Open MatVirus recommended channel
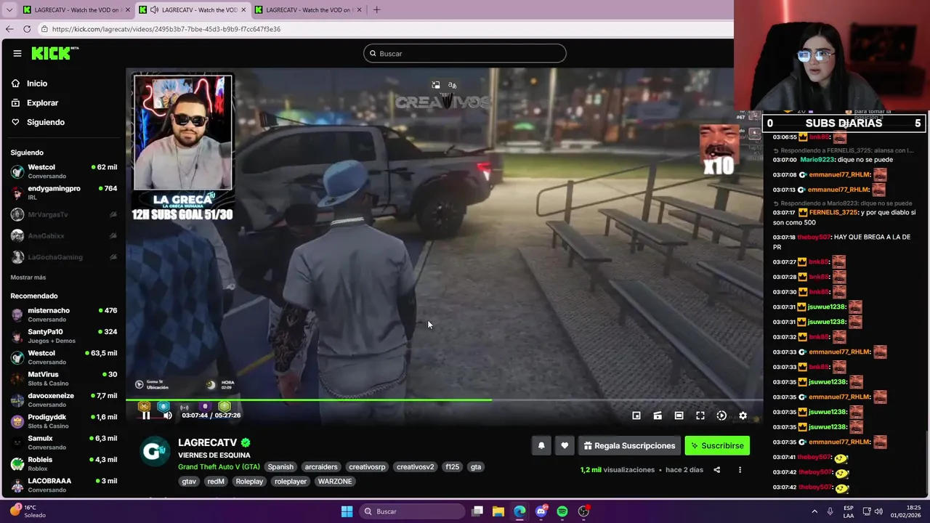Screen dimensions: 930x523 click(x=64, y=378)
